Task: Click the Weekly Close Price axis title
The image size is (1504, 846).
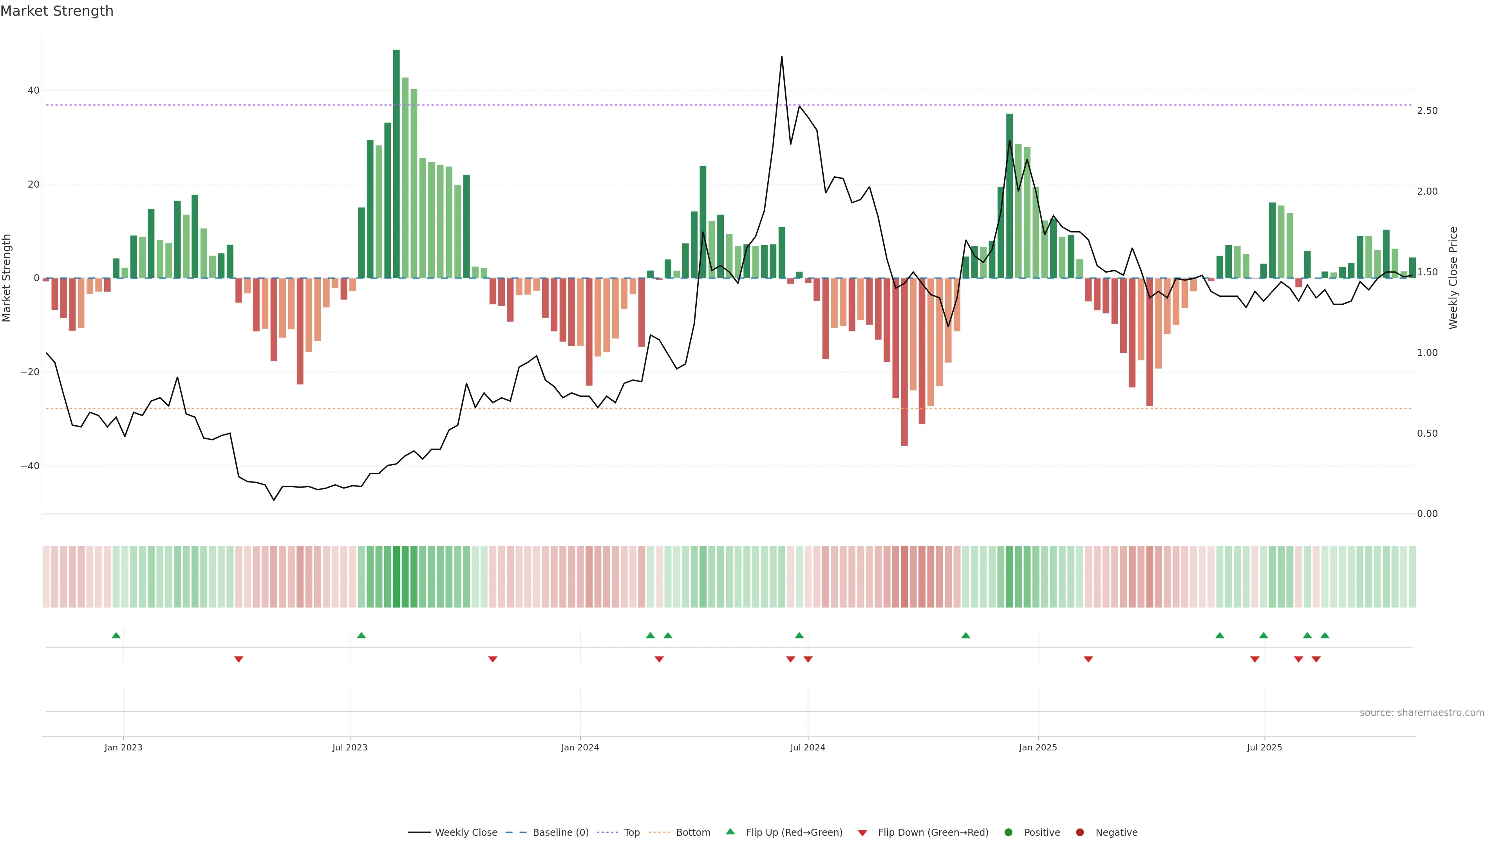Action: [x=1453, y=278]
